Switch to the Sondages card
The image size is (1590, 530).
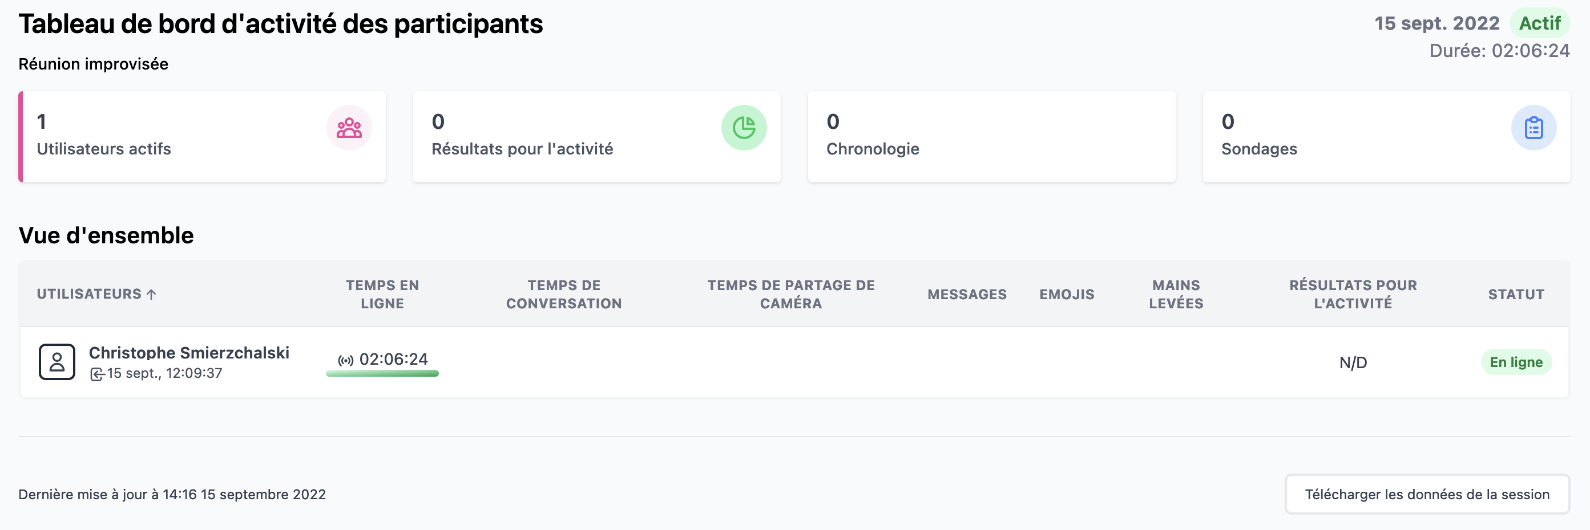[x=1386, y=137]
